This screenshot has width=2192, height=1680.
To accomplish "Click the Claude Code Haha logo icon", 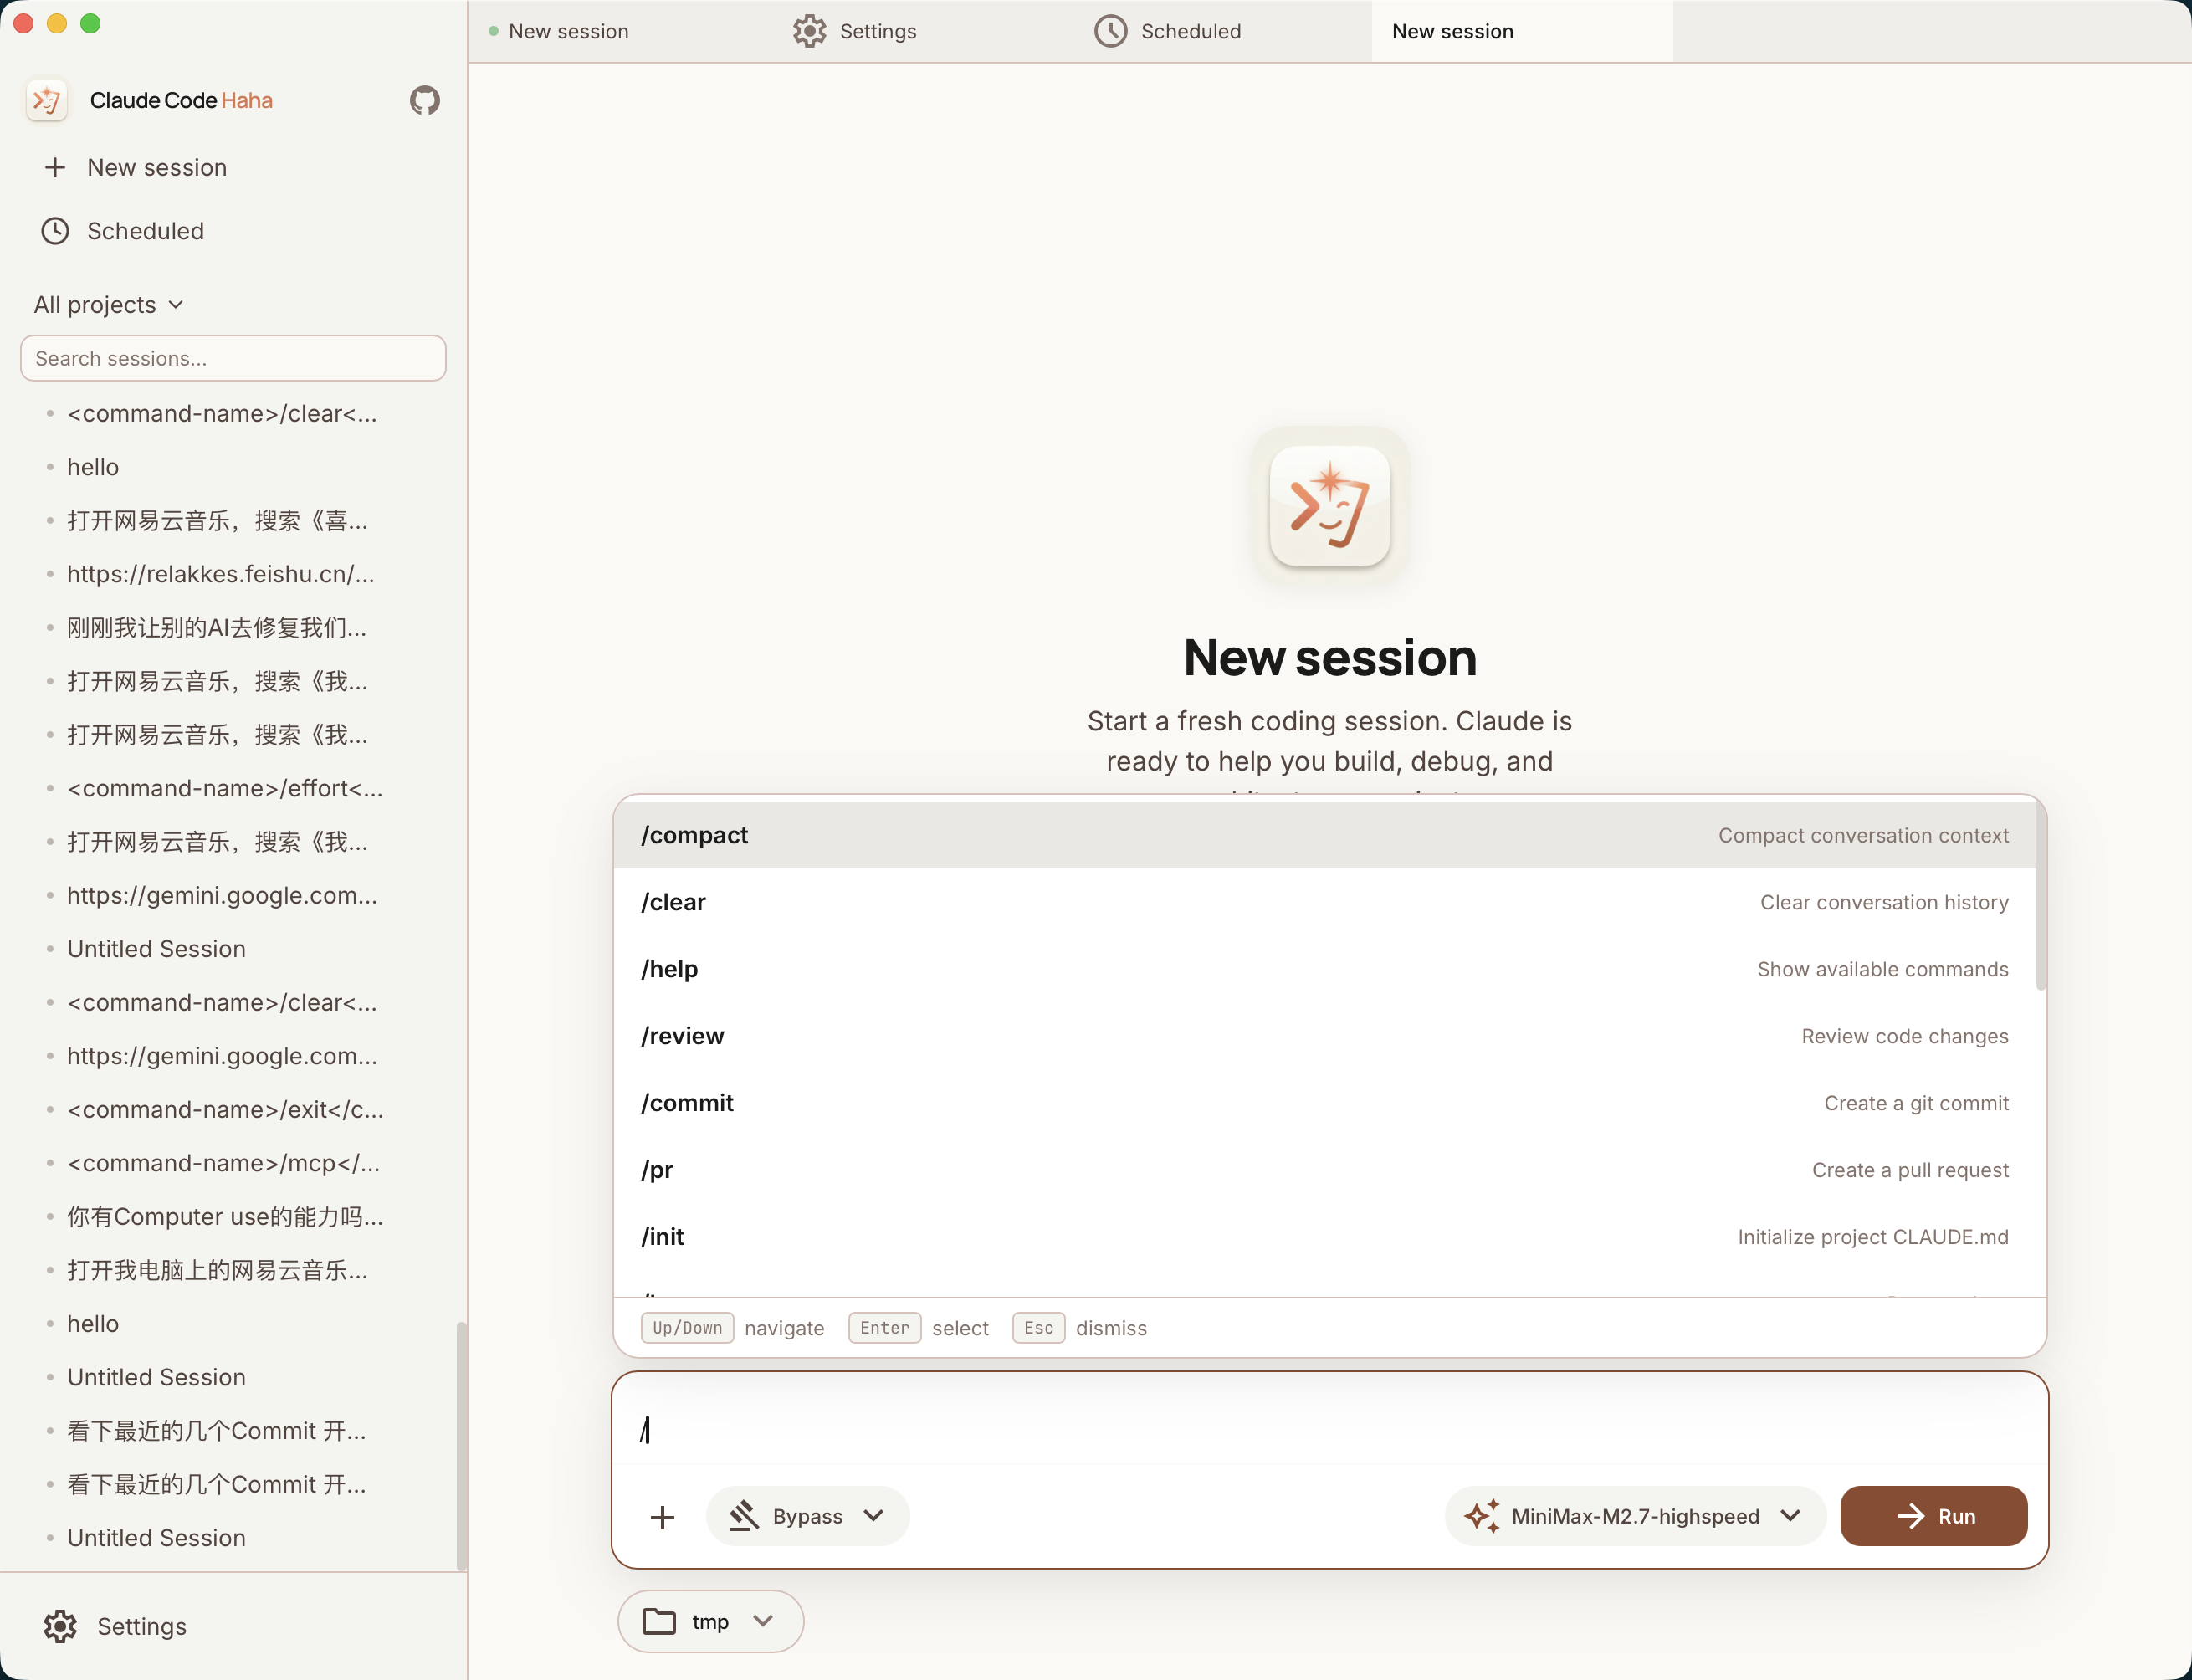I will [x=47, y=100].
